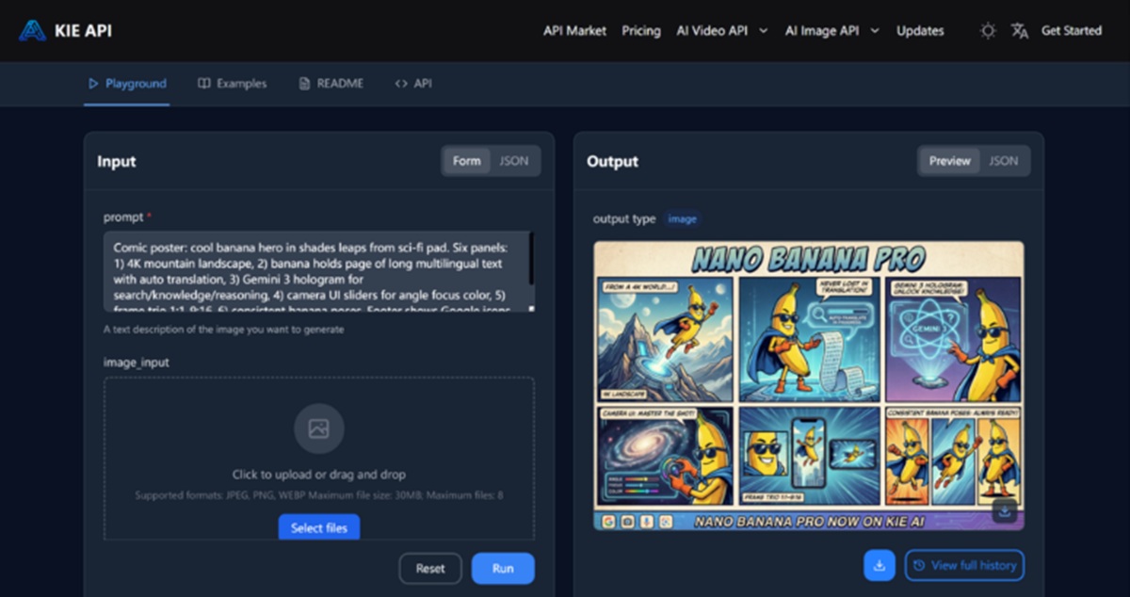Switch Output panel to JSON view

pos(1004,161)
